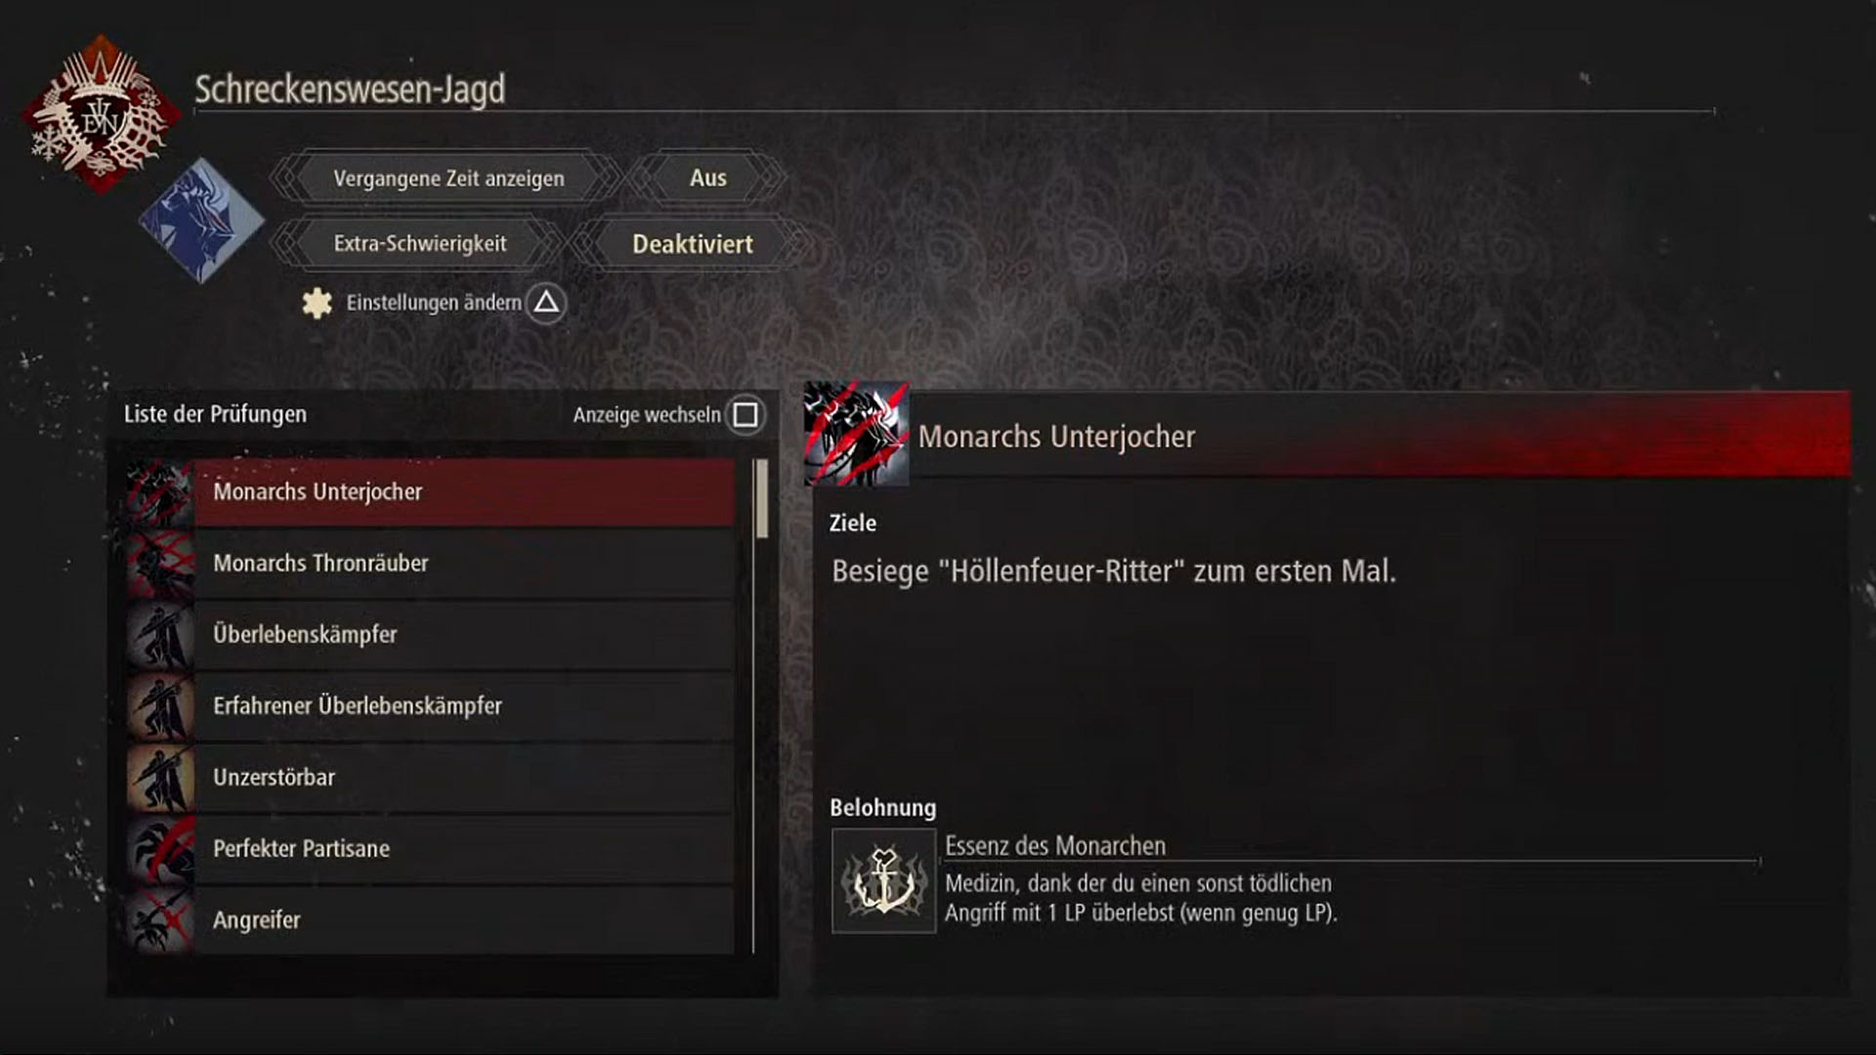Click the square Anzeige wechseln button
The image size is (1876, 1055).
(x=746, y=414)
